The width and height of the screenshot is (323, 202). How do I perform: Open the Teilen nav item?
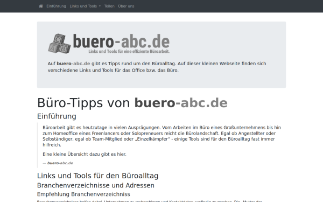pyautogui.click(x=109, y=6)
